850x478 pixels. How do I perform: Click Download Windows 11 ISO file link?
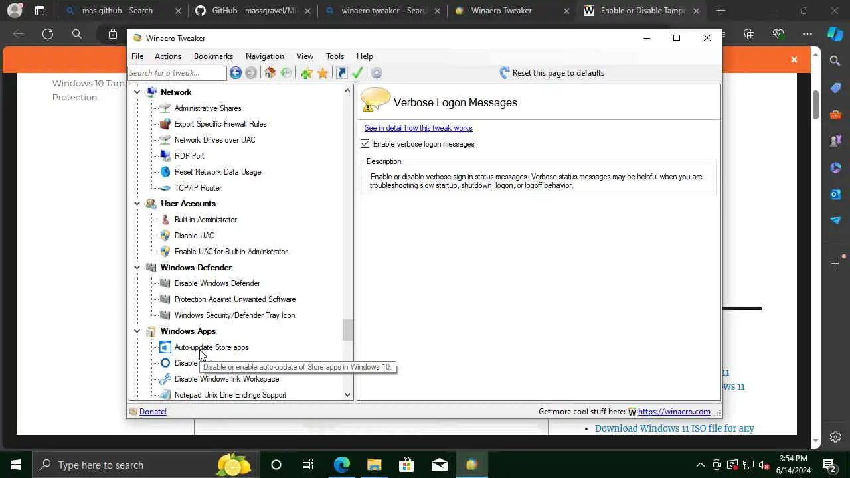pos(675,428)
